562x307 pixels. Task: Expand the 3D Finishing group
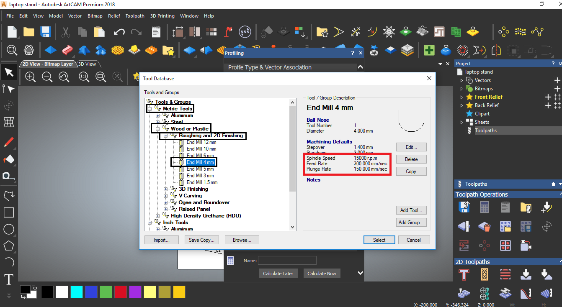[x=165, y=189]
